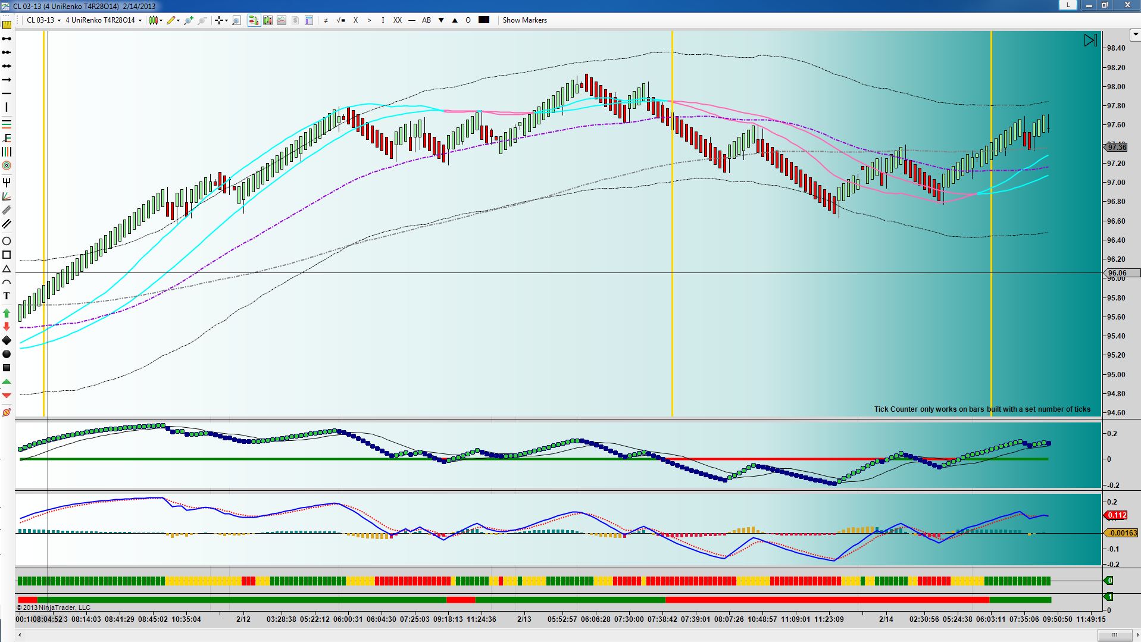Open the CL 03-13 instrument dropdown
Image resolution: width=1141 pixels, height=642 pixels.
pos(44,20)
